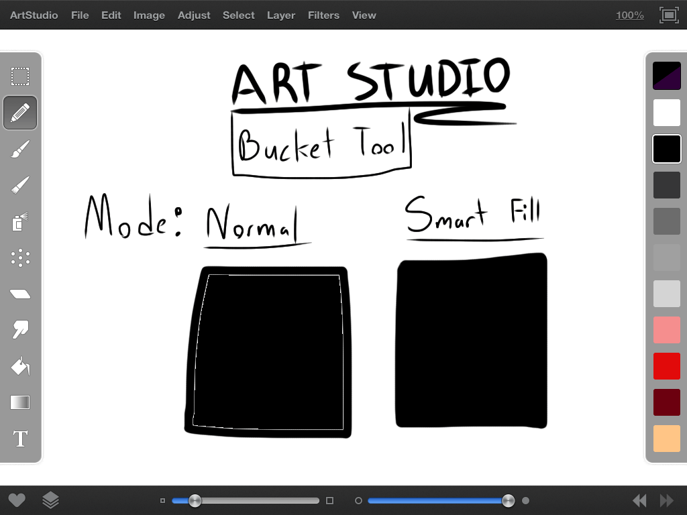Pick the dark maroon swatch
Viewport: 687px width, 515px height.
[x=666, y=402]
